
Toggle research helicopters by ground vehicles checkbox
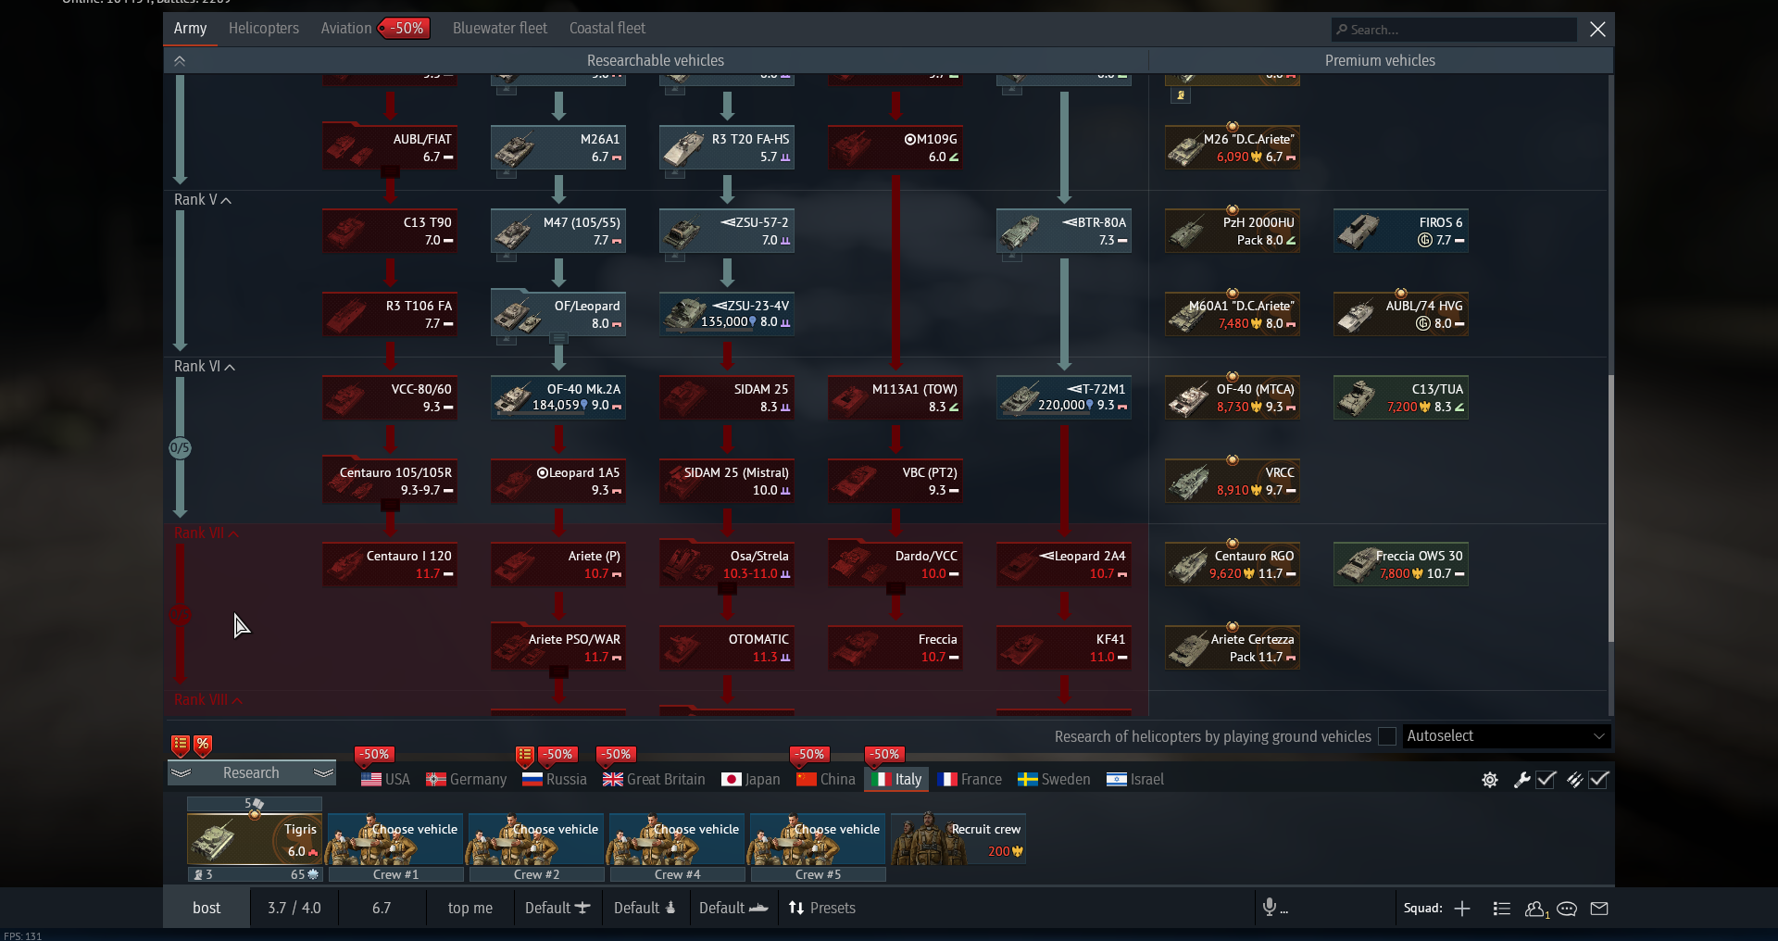point(1386,736)
